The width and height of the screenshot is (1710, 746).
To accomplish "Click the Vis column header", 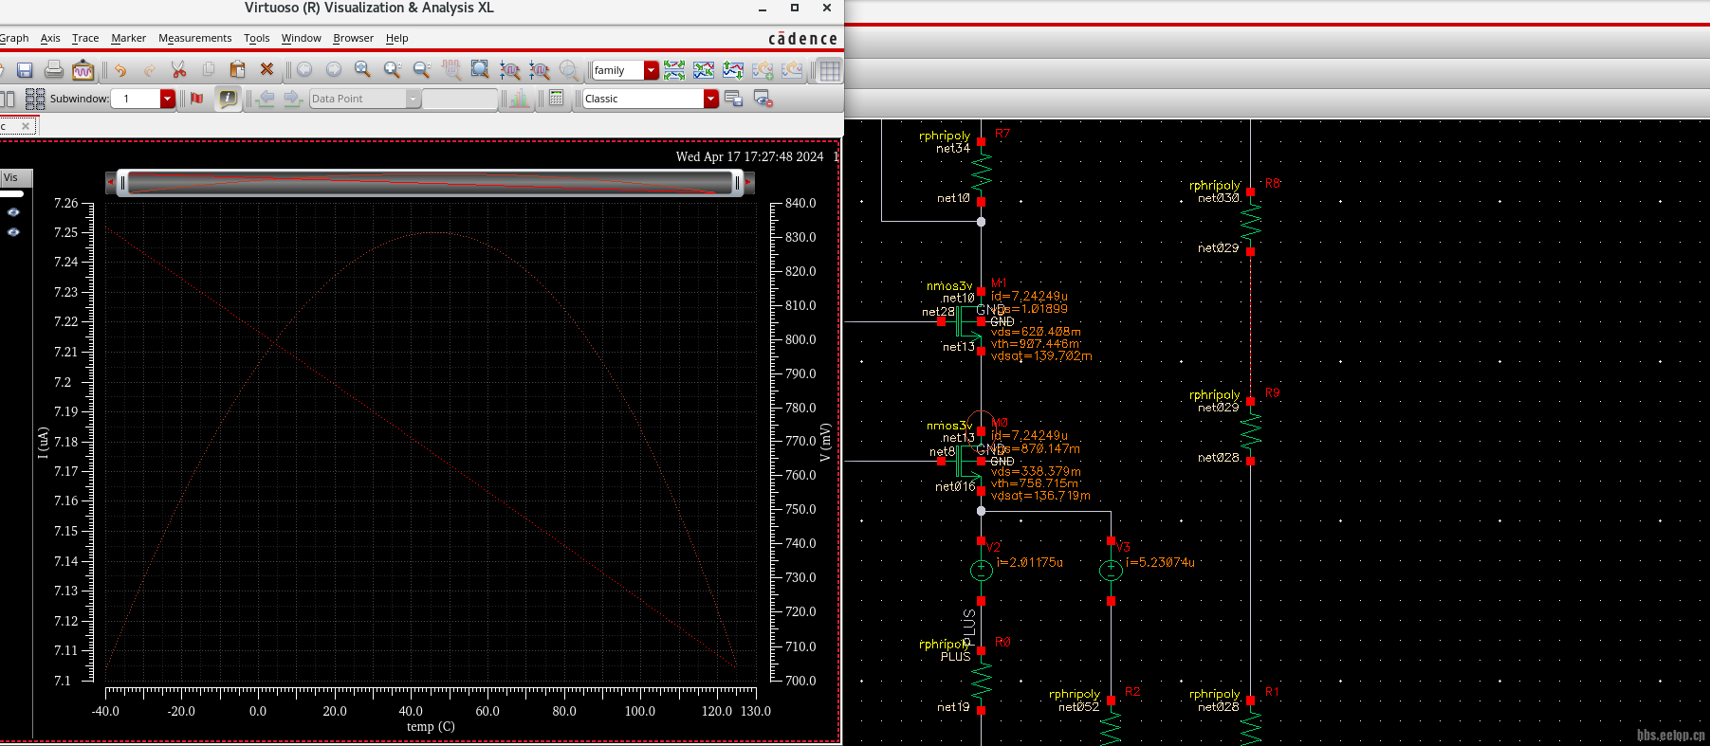I will point(16,177).
